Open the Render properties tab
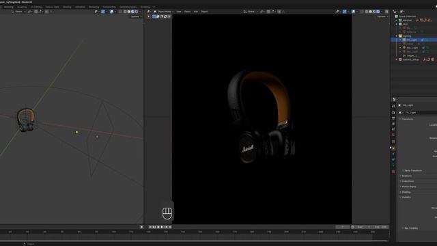This screenshot has width=437, height=246. 393,113
